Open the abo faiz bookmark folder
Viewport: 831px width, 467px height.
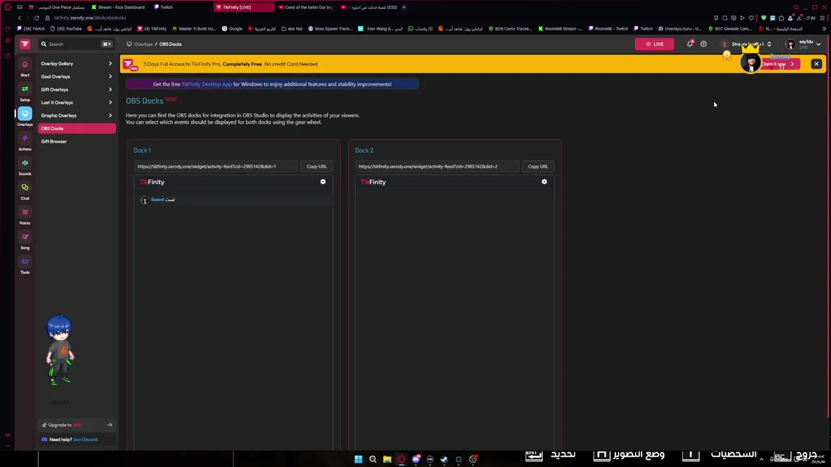click(292, 29)
